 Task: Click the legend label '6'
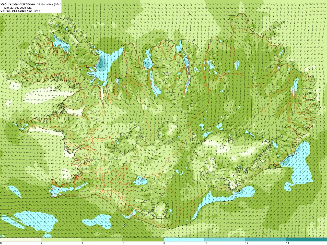coord(123,243)
